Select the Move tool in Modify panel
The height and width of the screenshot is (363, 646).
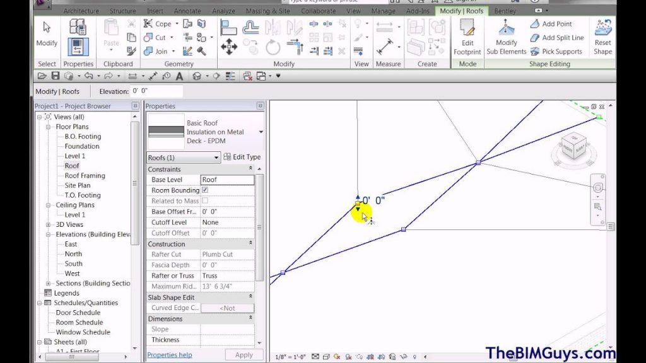coord(229,47)
